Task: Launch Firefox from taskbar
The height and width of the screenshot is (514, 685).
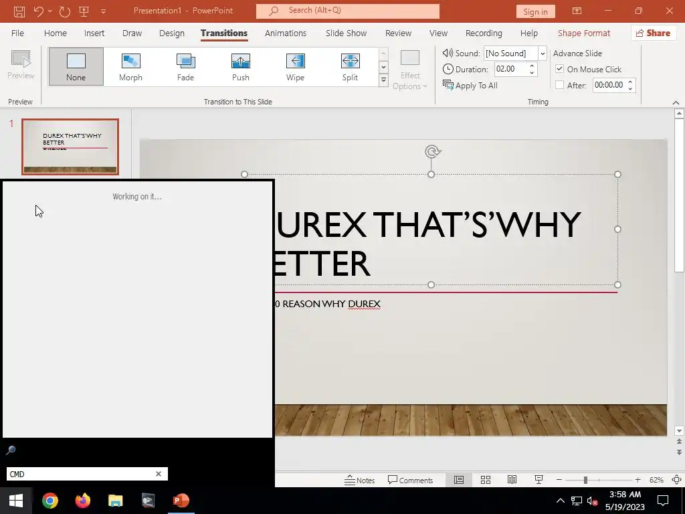Action: point(82,501)
